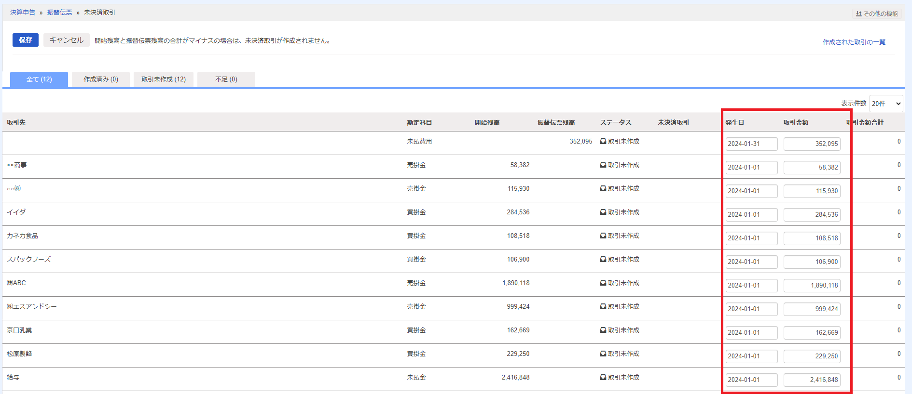Click date field in ××商事 row

(752, 168)
